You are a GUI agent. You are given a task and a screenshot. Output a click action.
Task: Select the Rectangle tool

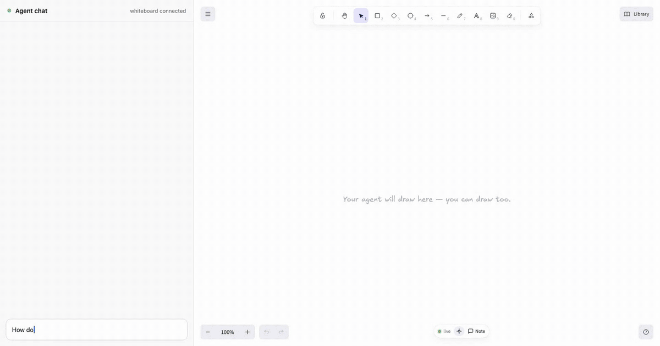378,16
